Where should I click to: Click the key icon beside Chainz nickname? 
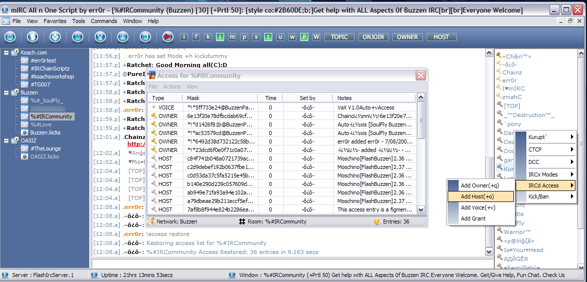(x=499, y=72)
